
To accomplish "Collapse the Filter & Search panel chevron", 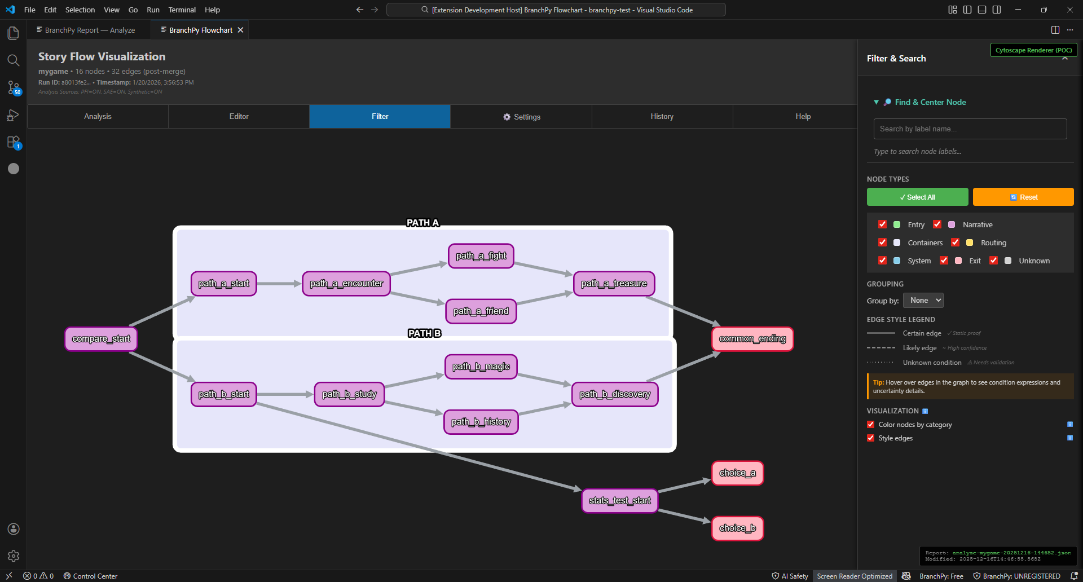I will click(x=1065, y=59).
